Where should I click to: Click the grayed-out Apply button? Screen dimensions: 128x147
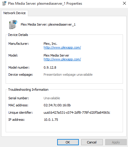116,142
